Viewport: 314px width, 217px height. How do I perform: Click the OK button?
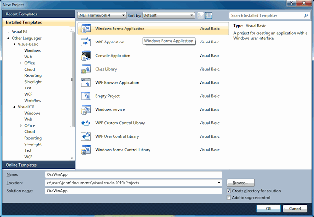click(268, 209)
